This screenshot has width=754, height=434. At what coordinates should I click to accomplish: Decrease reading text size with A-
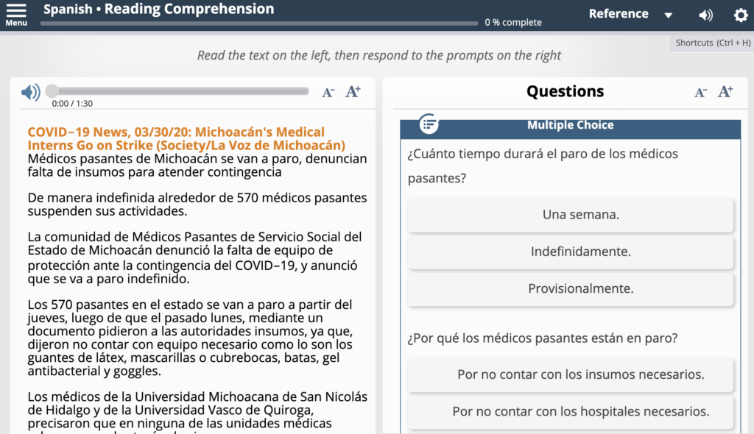point(328,92)
